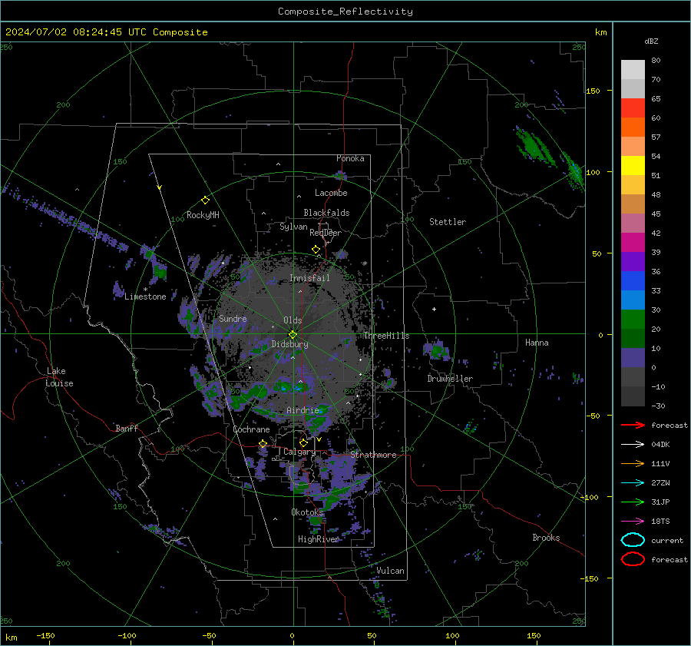Select the yellow 51-54 dBZ swatch
The image size is (691, 646).
tap(633, 165)
